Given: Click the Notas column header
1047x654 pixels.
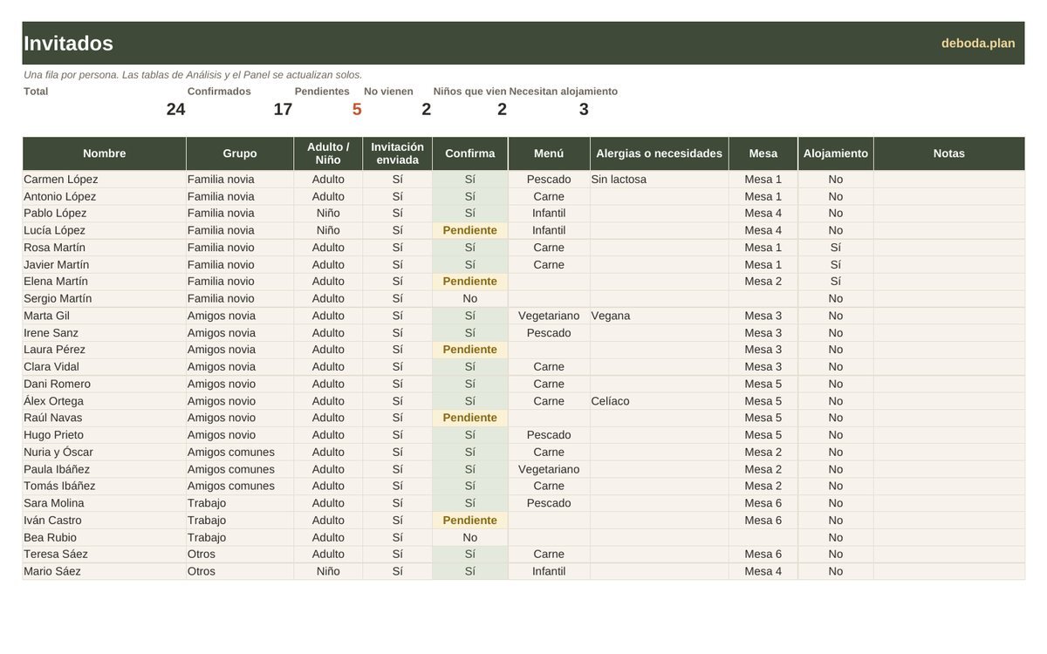Looking at the screenshot, I should (x=949, y=153).
